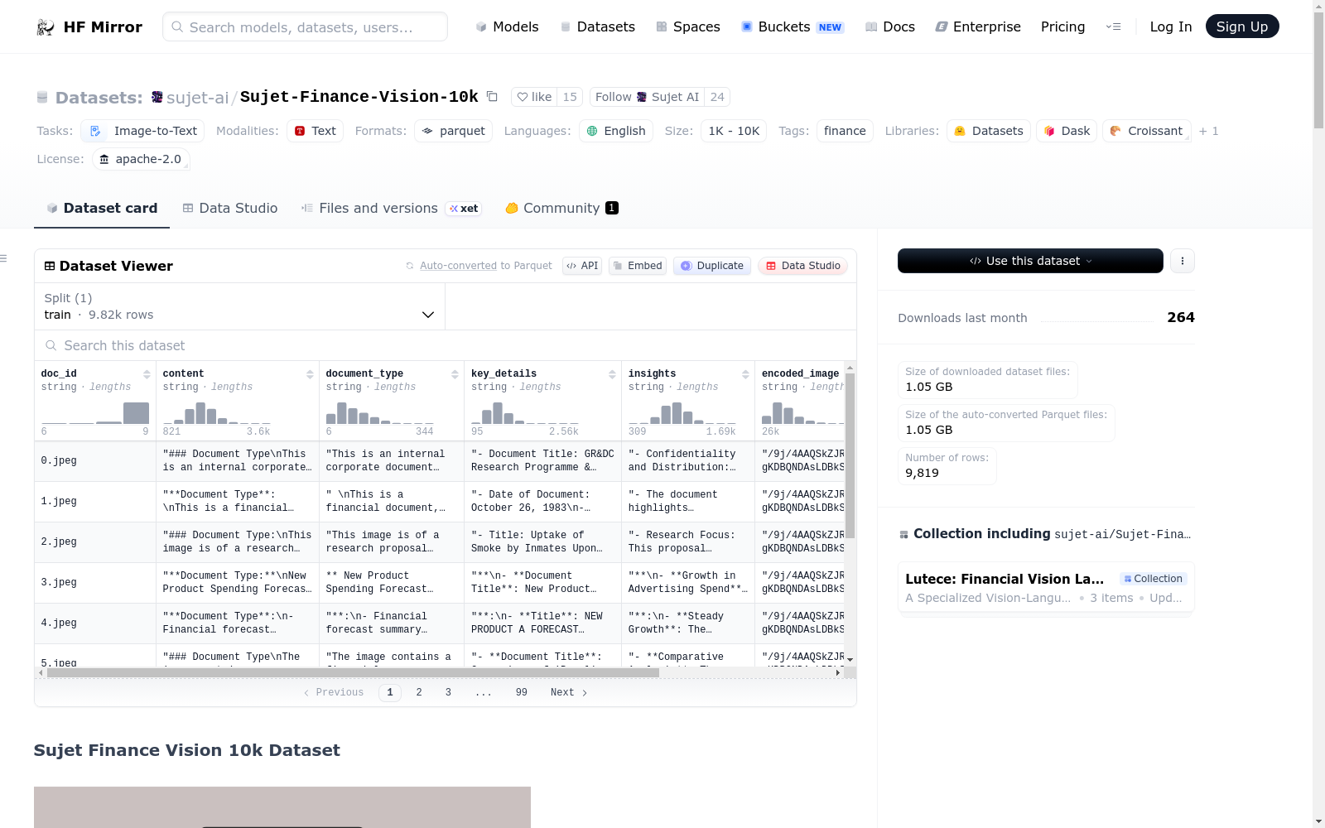Open Datasets in the top navigation
The width and height of the screenshot is (1325, 828).
tap(598, 26)
